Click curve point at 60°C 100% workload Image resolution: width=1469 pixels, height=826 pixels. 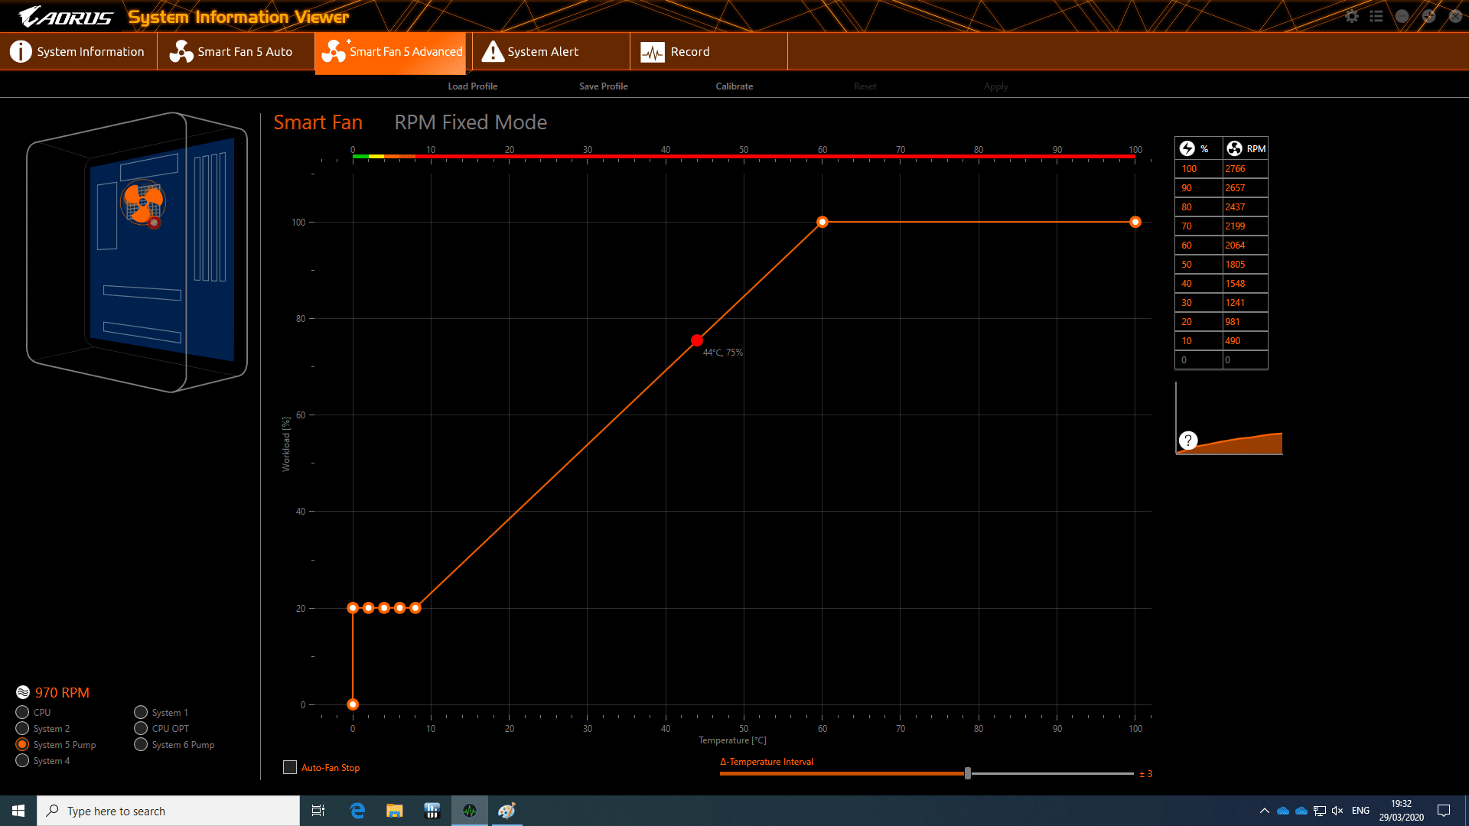click(x=822, y=222)
